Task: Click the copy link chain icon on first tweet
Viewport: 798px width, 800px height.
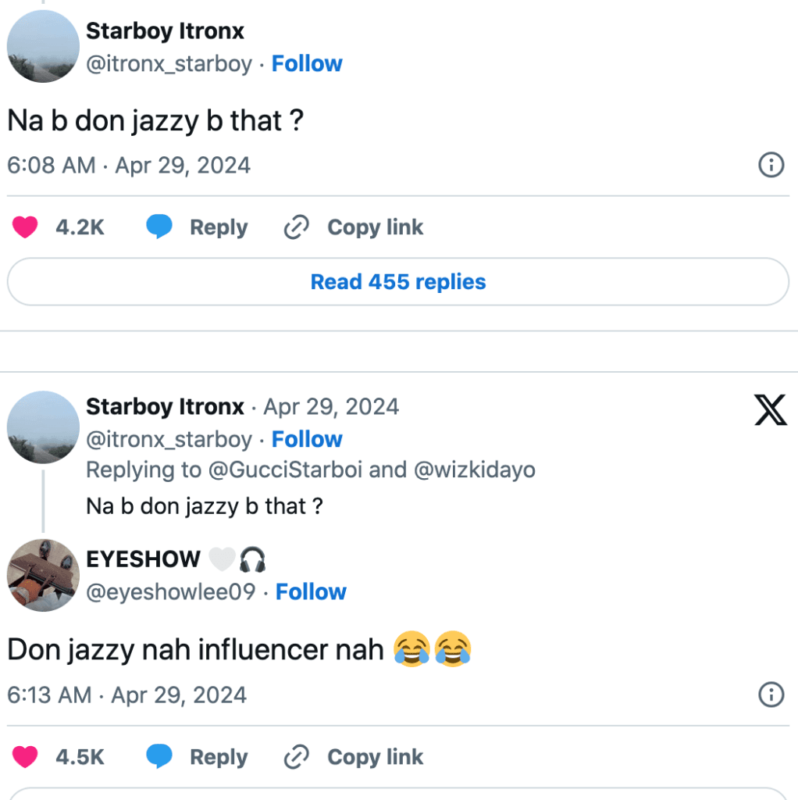Action: [296, 227]
